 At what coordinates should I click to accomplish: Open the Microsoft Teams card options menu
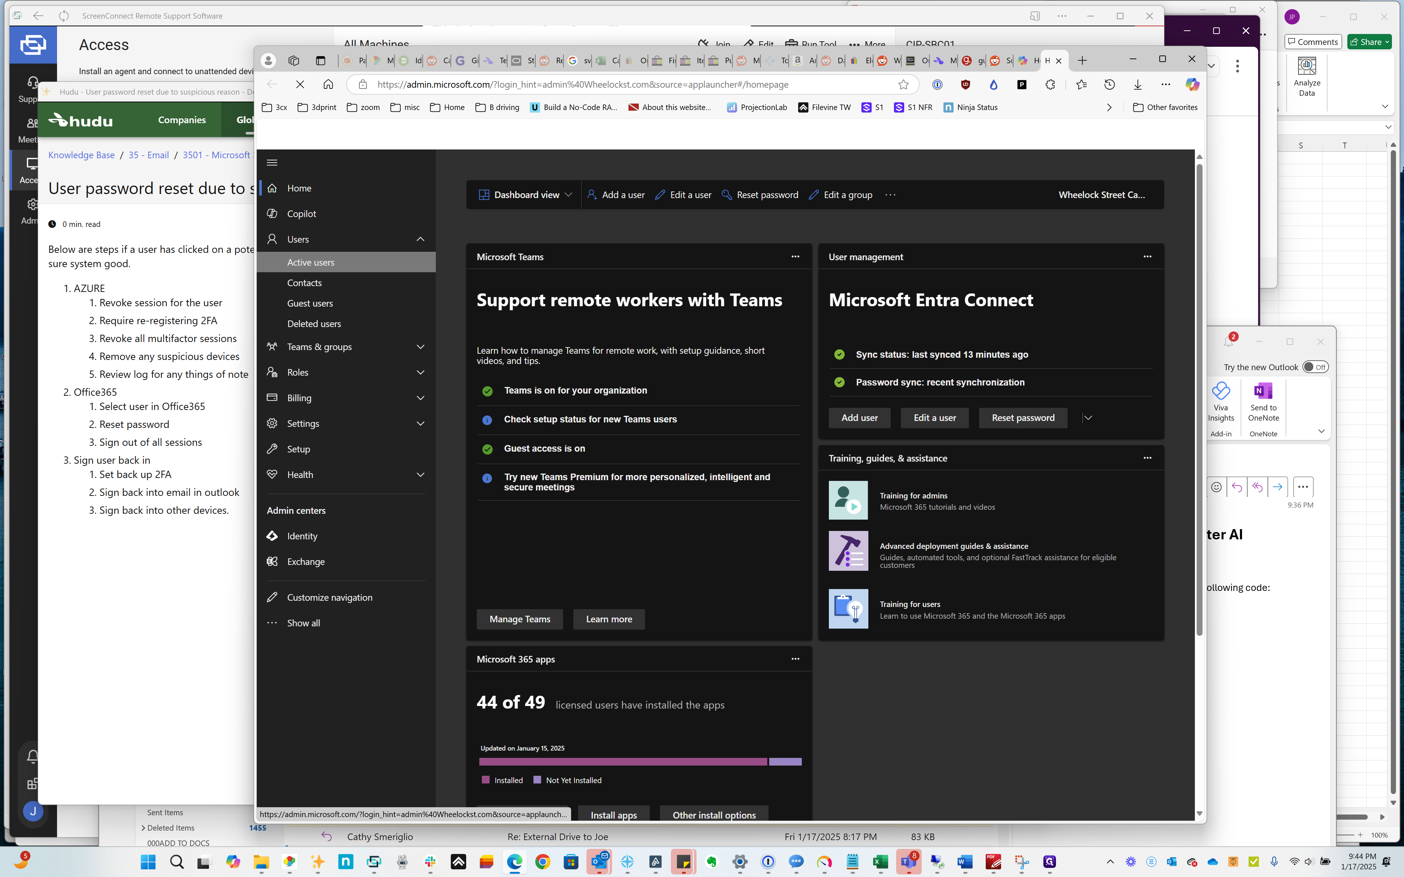tap(795, 257)
